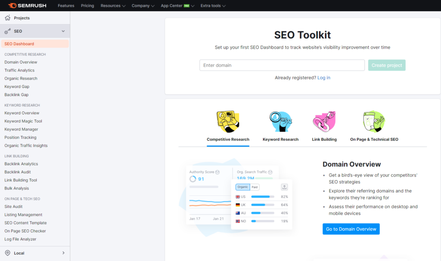Viewport: 441px width, 261px height.
Task: Open Link Building Tool in the sidebar
Action: (21, 180)
